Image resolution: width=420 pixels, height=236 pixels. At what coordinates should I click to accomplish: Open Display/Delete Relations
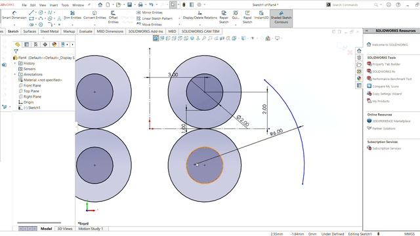pos(199,15)
